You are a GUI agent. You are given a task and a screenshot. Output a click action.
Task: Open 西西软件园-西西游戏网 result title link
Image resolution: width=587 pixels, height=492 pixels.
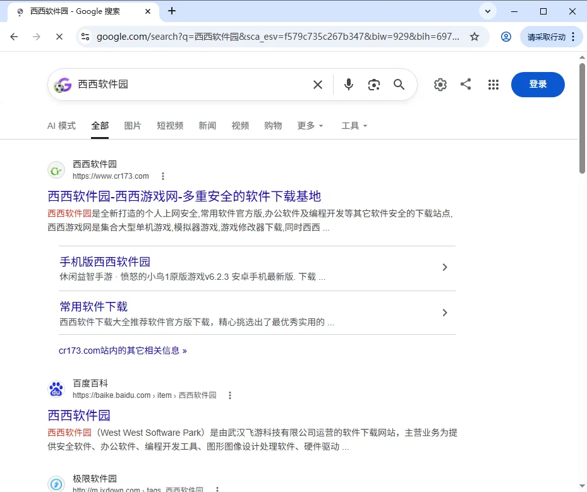coord(184,196)
